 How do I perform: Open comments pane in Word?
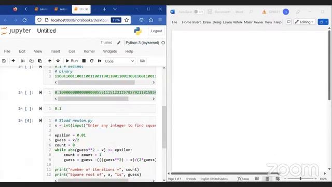(288, 22)
